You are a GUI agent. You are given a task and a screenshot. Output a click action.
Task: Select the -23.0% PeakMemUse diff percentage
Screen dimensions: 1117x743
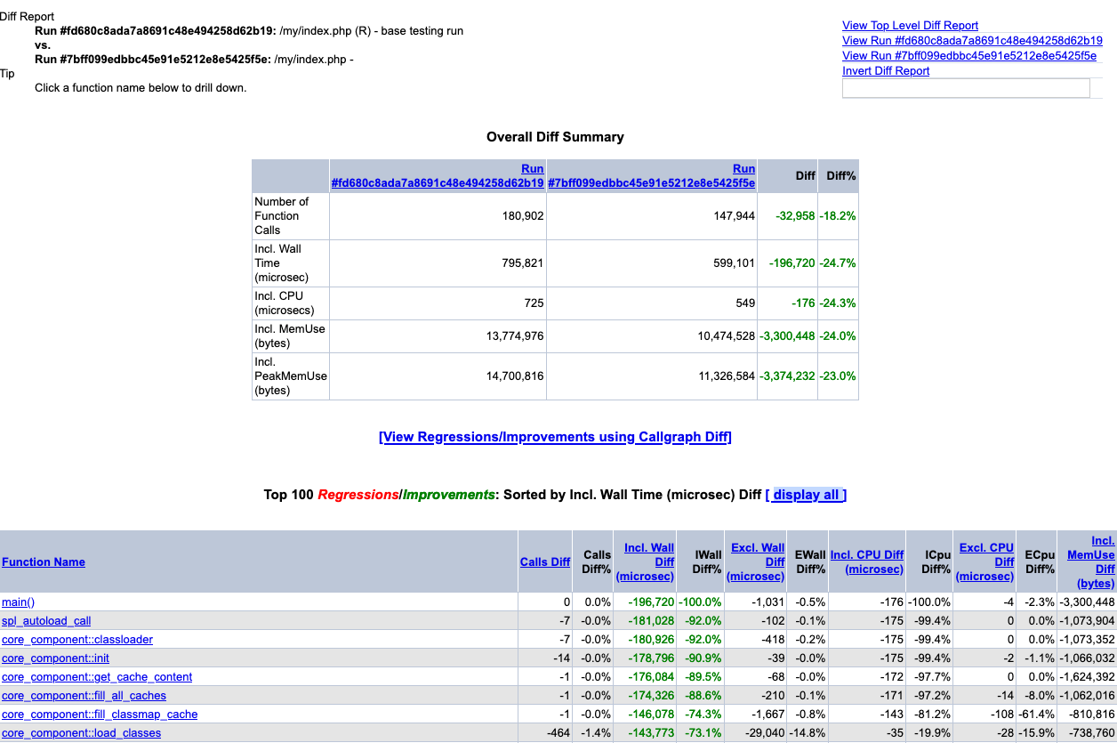838,376
